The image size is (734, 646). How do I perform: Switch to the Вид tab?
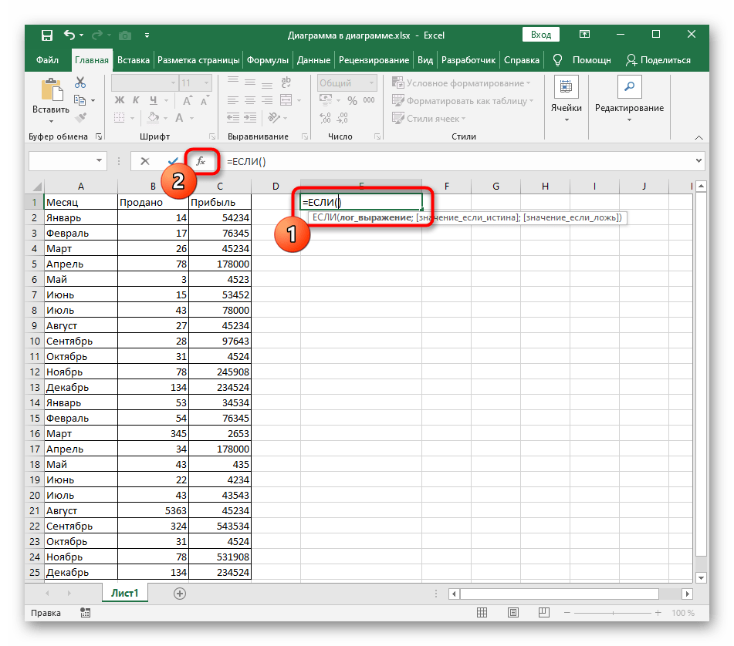[425, 60]
